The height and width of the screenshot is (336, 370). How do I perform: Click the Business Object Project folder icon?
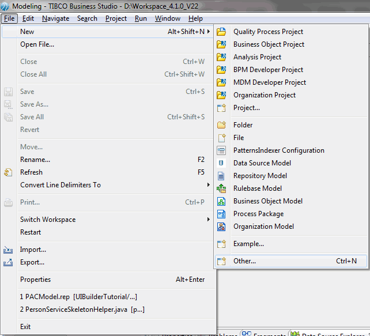(x=221, y=44)
